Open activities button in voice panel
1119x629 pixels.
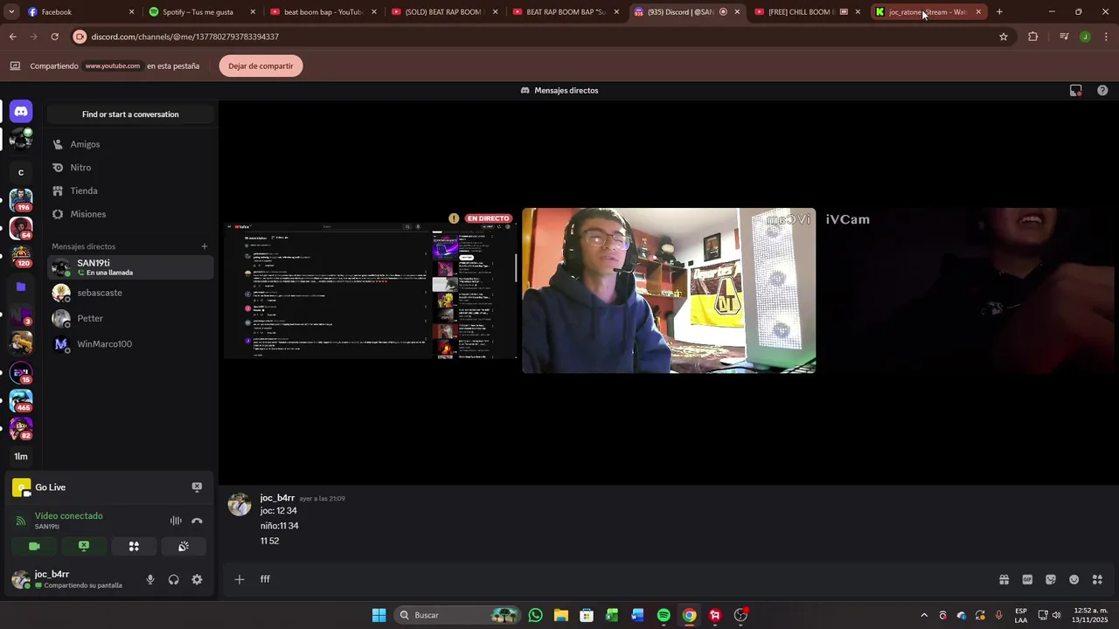click(134, 546)
